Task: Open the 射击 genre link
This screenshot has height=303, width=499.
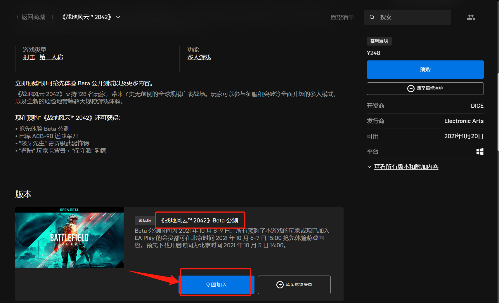Action: [x=29, y=57]
